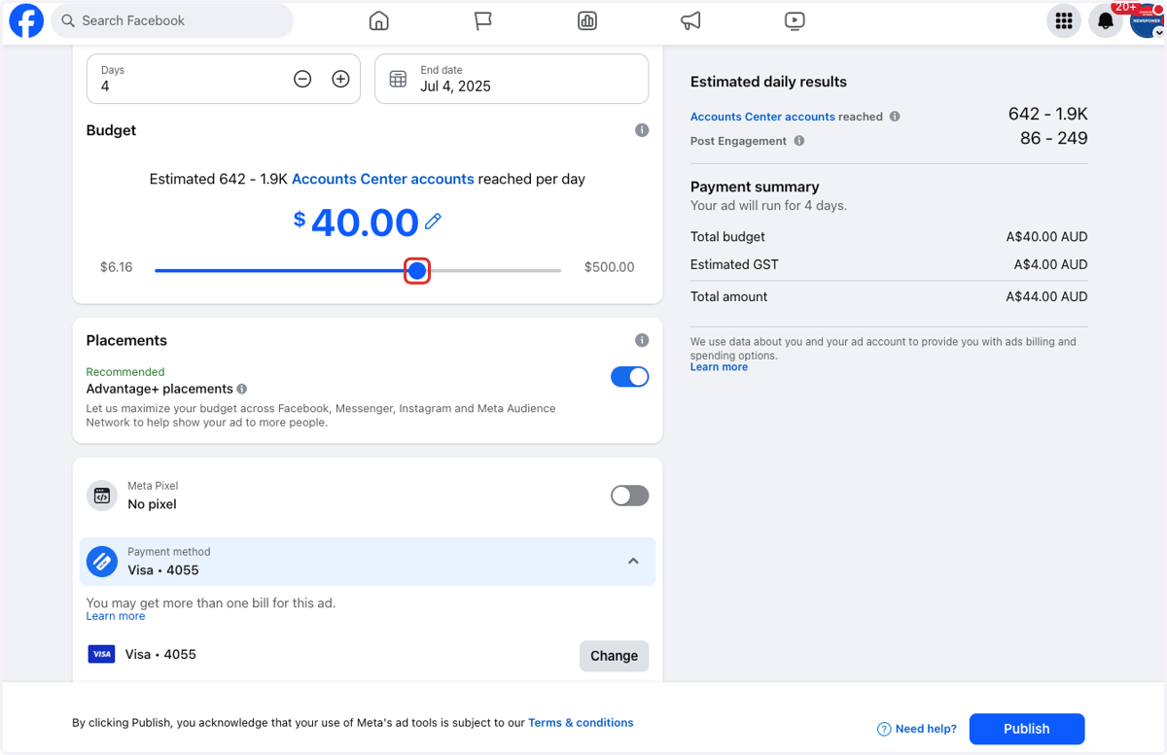Open the End date calendar icon
Screen dimensions: 1167x755
tap(398, 79)
